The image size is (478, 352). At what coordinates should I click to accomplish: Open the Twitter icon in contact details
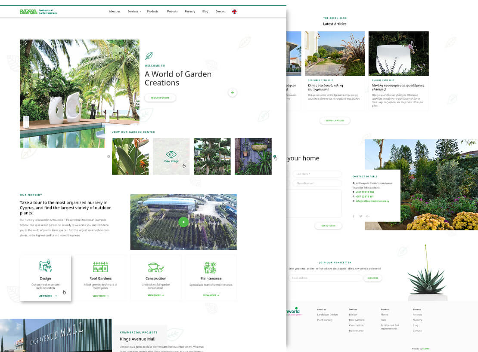coord(360,216)
